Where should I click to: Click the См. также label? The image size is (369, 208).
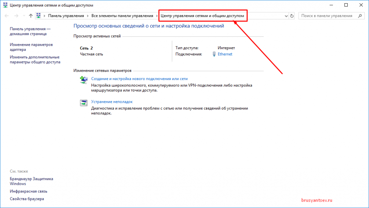[x=19, y=171]
